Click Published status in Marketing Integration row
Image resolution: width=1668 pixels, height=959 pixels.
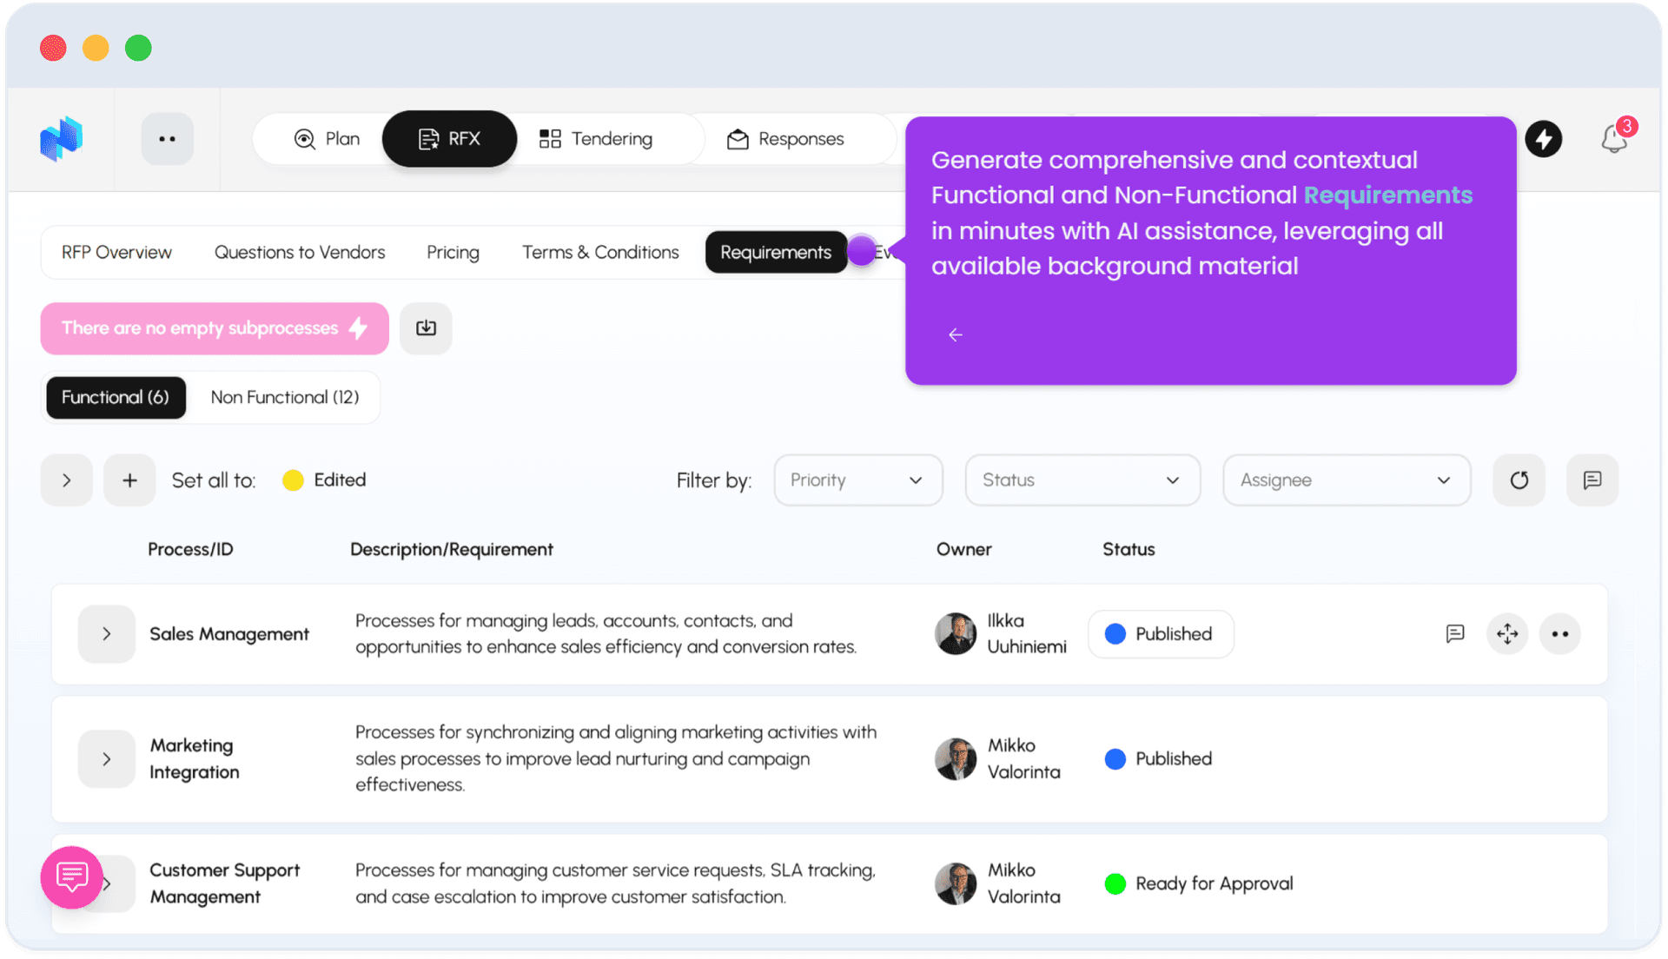point(1159,759)
